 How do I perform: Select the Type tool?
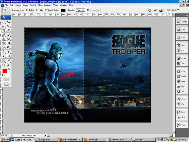[8, 52]
